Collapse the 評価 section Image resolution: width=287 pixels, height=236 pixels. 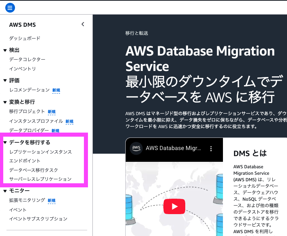click(x=5, y=80)
